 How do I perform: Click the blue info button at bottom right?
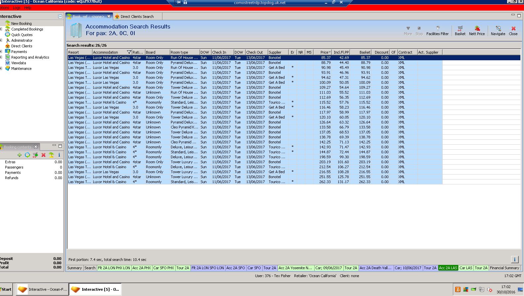(514, 260)
